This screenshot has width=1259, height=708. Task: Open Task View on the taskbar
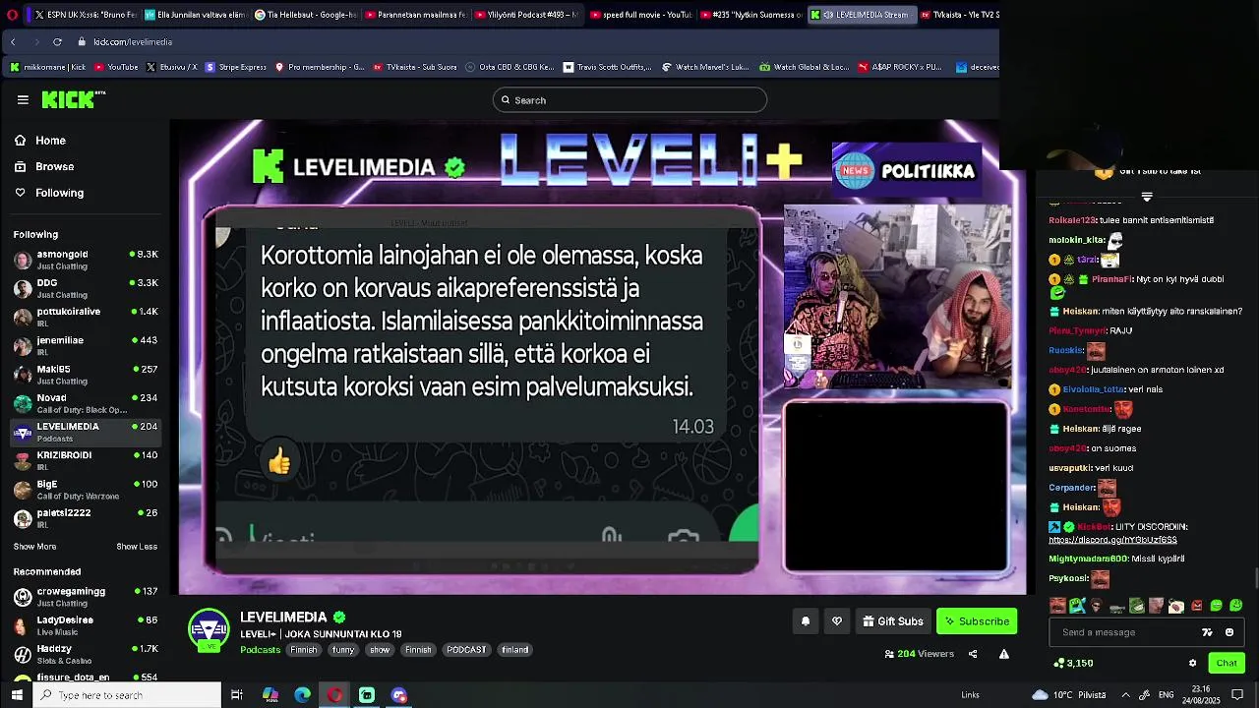pyautogui.click(x=237, y=695)
